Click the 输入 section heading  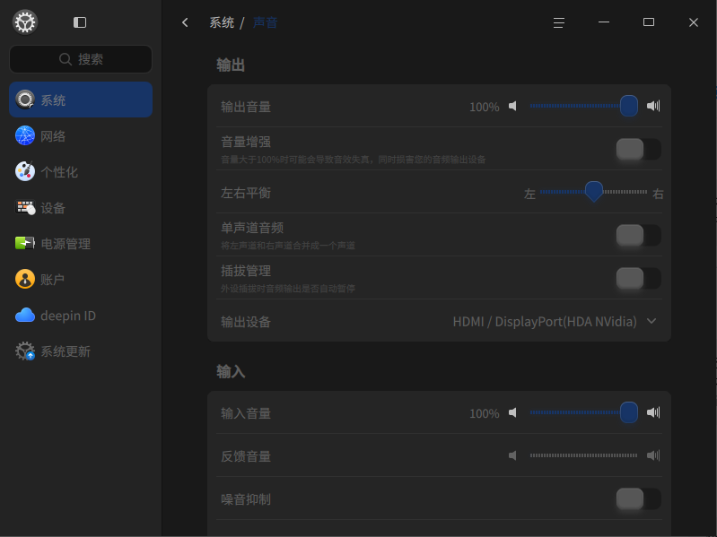(231, 372)
